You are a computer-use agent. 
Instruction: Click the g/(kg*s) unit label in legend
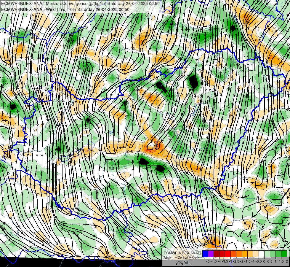click(x=182, y=263)
